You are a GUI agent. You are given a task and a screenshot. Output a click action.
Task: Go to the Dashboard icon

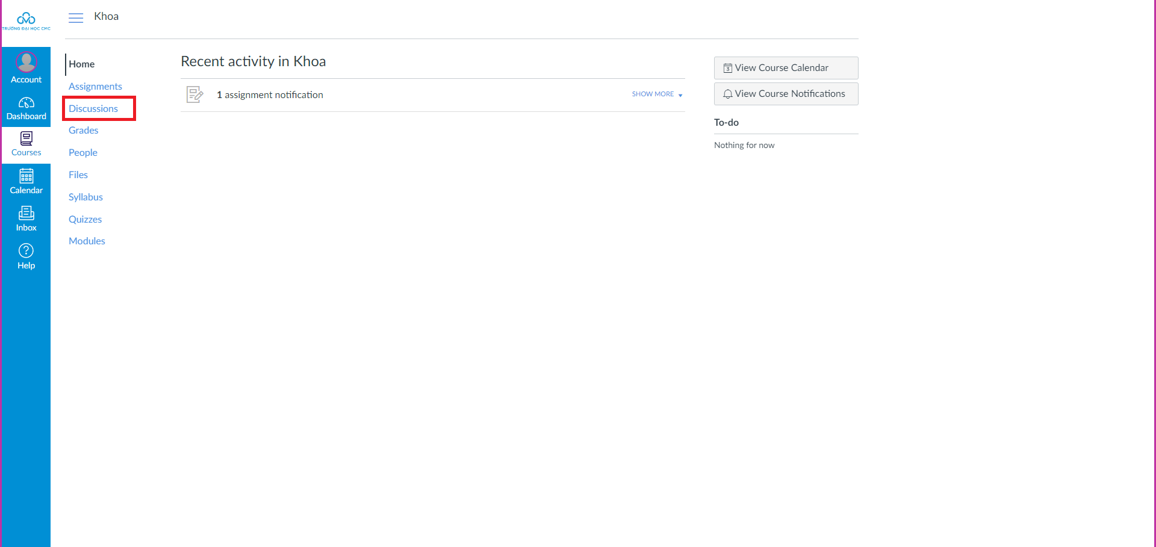pyautogui.click(x=26, y=103)
